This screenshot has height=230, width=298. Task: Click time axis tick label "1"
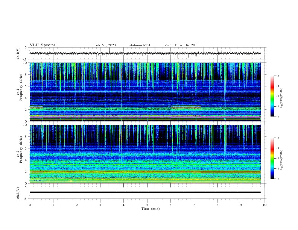pyautogui.click(x=53, y=205)
